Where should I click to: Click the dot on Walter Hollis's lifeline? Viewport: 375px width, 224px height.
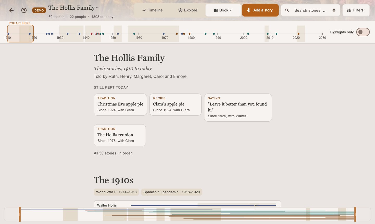[x=255, y=205]
